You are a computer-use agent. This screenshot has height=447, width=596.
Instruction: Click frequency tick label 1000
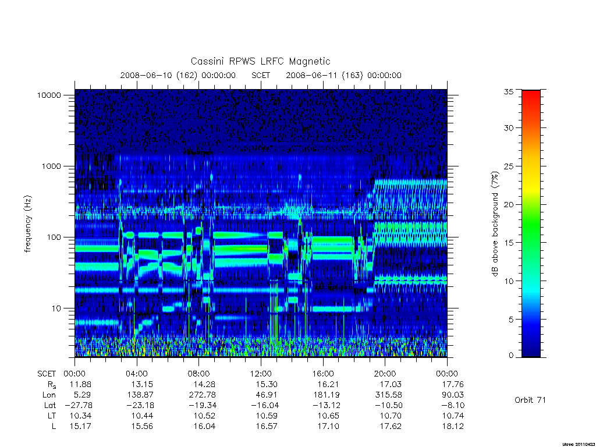[51, 166]
